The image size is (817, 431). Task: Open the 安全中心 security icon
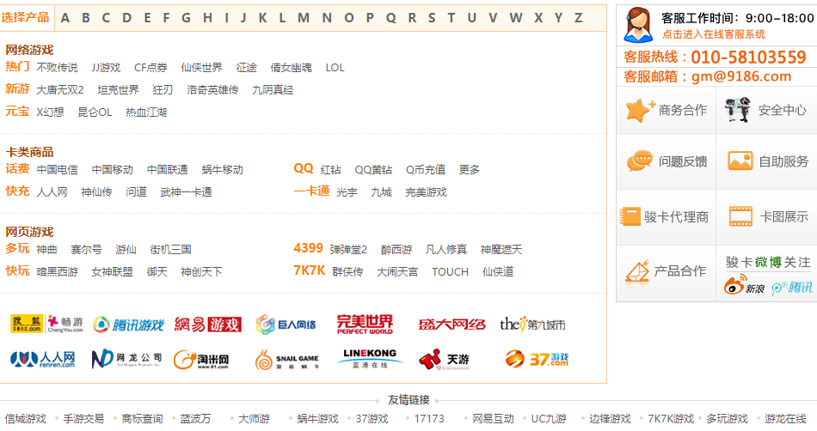(738, 110)
